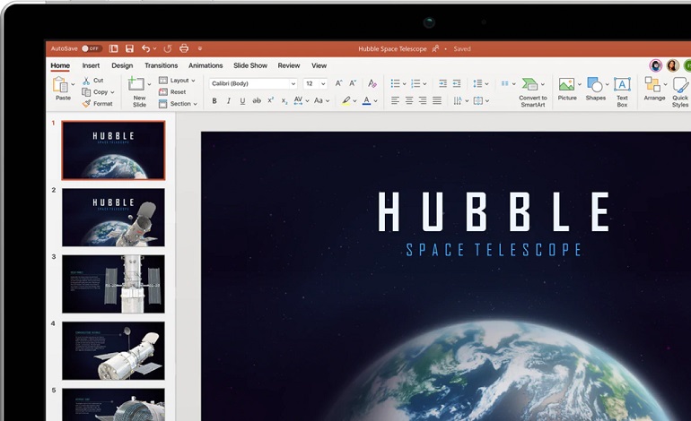Viewport: 691px width, 421px height.
Task: Click Align Left icon
Action: (395, 100)
